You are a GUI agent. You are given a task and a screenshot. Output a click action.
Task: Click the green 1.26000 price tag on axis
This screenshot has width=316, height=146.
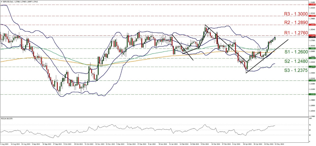click(x=311, y=48)
